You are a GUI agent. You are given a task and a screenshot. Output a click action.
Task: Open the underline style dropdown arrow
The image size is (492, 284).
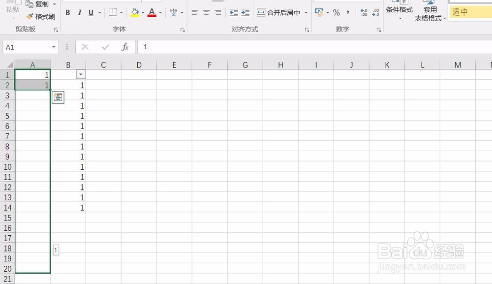[99, 13]
